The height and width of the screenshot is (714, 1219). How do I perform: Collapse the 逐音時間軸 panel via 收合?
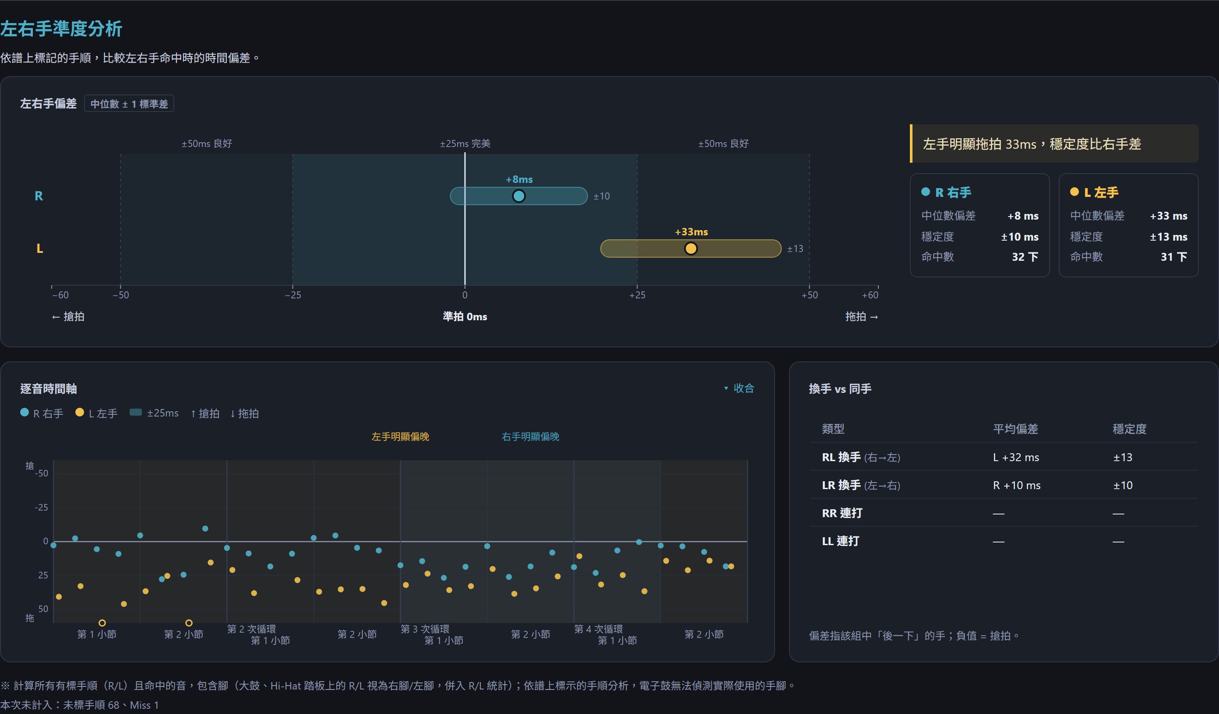click(x=739, y=388)
